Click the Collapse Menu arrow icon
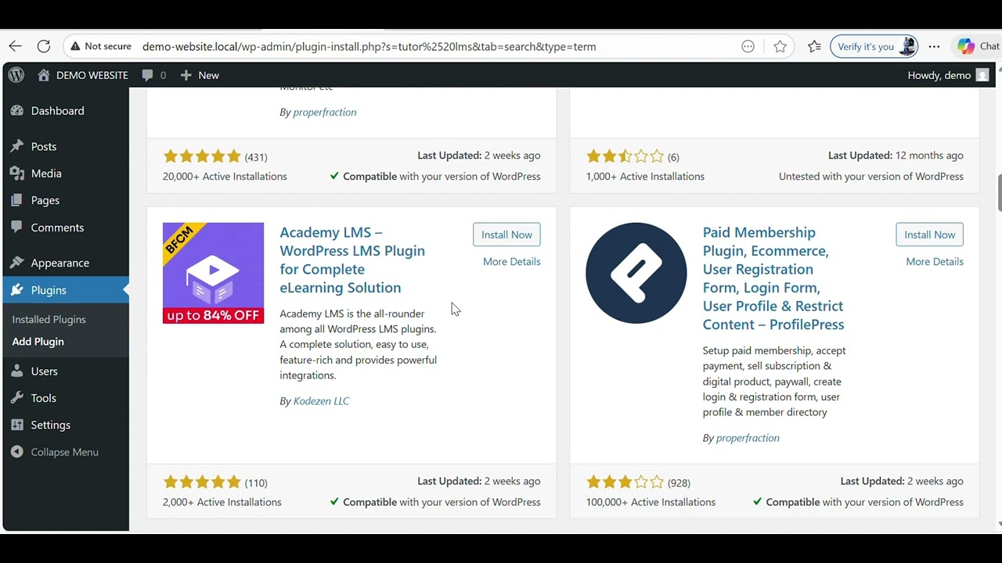Viewport: 1002px width, 563px height. pyautogui.click(x=17, y=452)
